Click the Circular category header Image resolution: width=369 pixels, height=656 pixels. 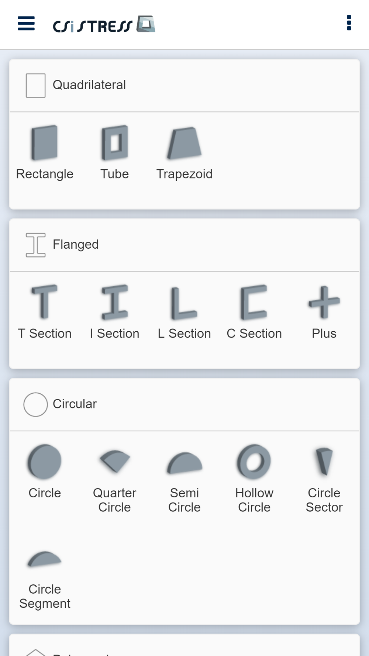[x=75, y=404]
